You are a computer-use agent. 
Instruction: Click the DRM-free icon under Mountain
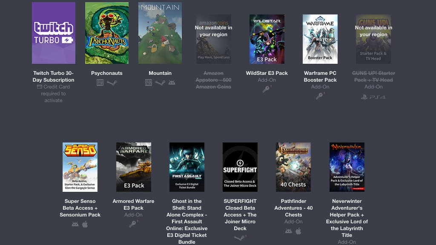(x=149, y=83)
